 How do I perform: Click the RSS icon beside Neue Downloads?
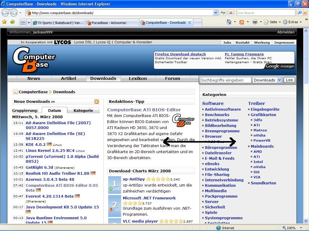point(96,102)
